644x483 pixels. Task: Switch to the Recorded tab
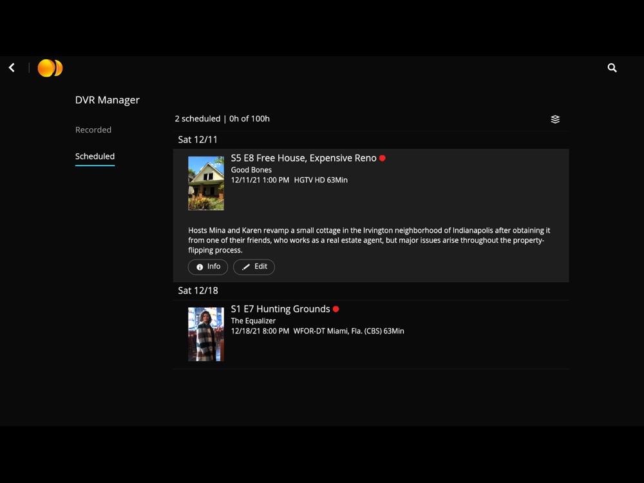point(93,130)
